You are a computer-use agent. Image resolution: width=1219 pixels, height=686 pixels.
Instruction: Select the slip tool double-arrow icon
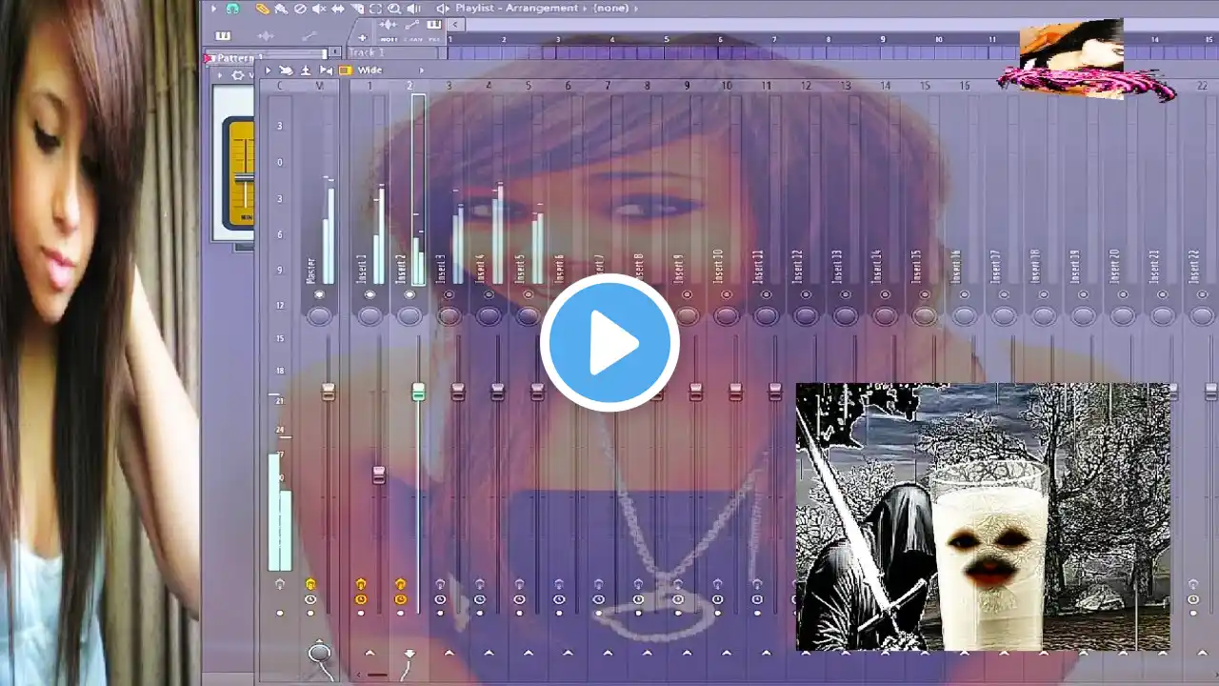[x=338, y=9]
